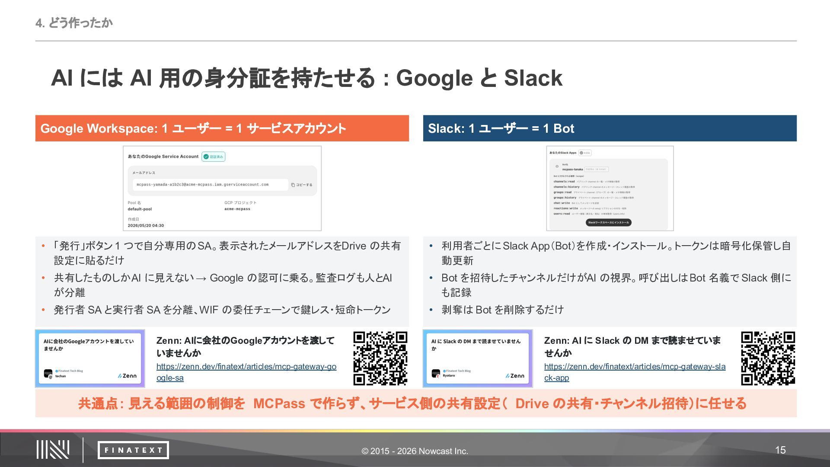
Task: Click the unverified status badge next to Slack Apps
Action: 585,153
